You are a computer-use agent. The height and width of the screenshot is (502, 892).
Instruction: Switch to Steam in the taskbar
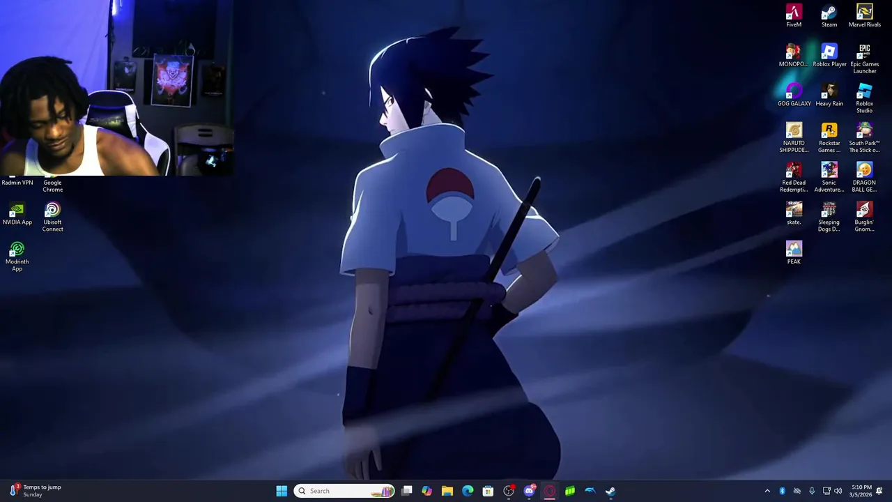tap(610, 491)
